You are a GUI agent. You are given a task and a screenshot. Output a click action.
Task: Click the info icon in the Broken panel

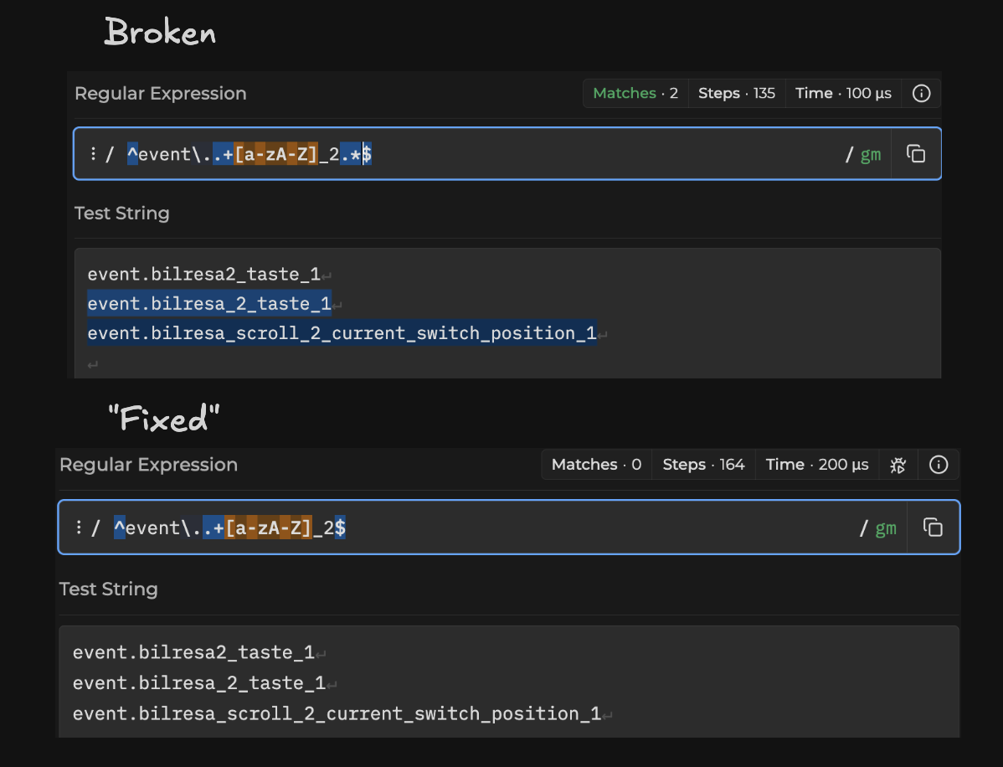pos(921,94)
